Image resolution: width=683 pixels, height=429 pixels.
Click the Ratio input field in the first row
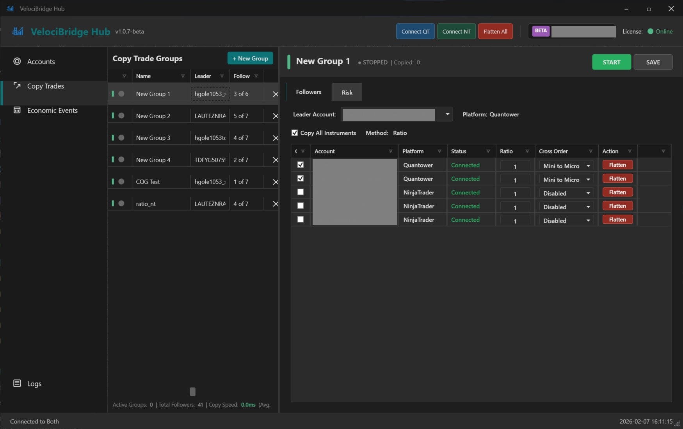pyautogui.click(x=514, y=166)
